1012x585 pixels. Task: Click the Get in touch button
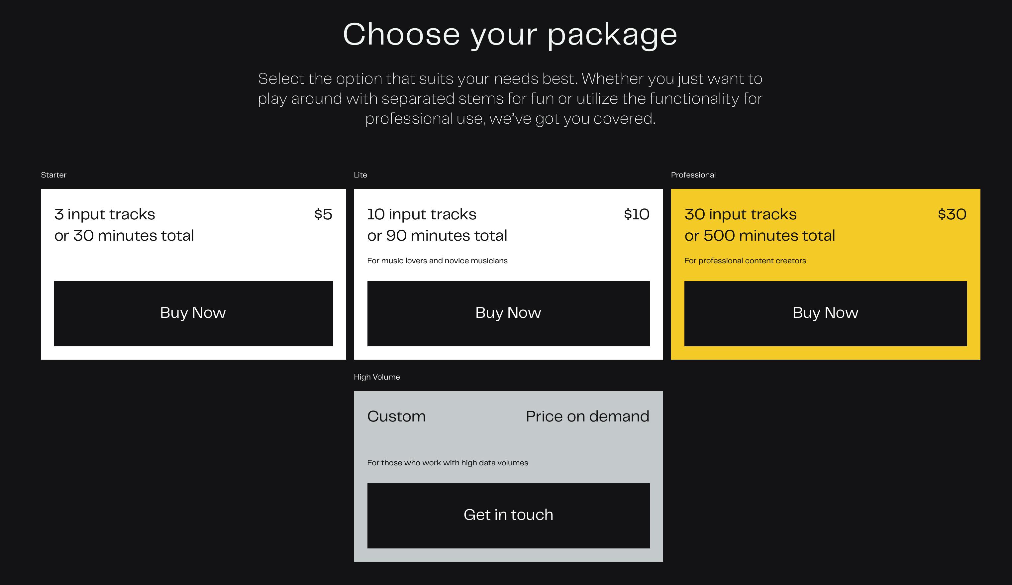coord(508,516)
